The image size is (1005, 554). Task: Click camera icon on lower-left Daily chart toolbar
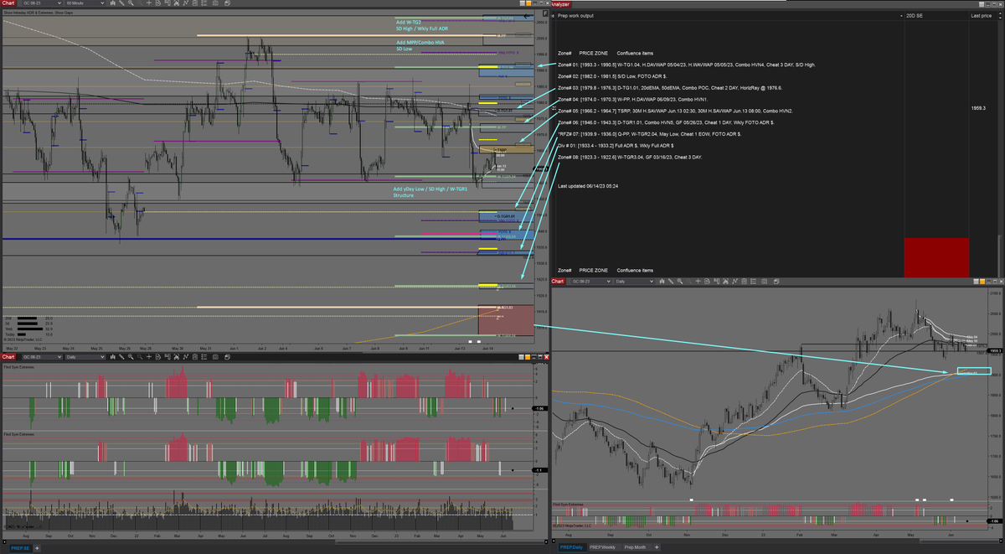215,357
